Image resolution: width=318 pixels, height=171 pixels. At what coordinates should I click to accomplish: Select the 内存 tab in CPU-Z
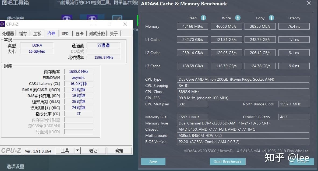(x=51, y=33)
